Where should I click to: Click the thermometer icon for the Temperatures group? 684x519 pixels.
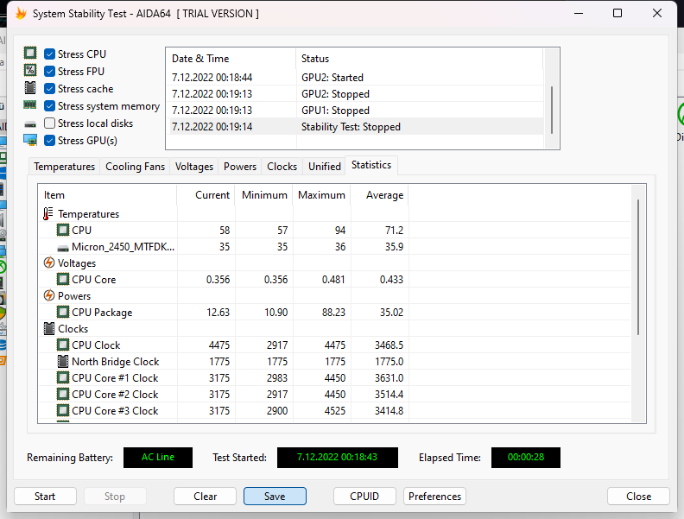pyautogui.click(x=48, y=213)
